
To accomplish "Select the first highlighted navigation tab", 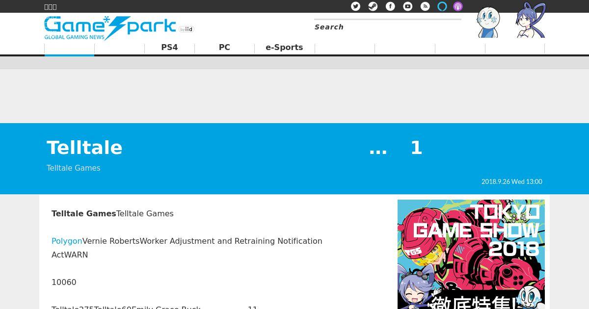I will point(69,48).
